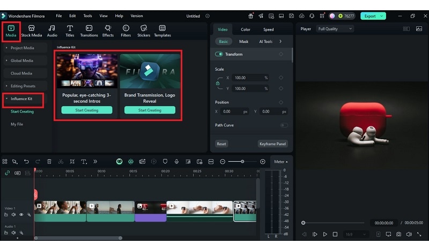This screenshot has height=241, width=429.
Task: Open the View menu
Action: tap(103, 16)
